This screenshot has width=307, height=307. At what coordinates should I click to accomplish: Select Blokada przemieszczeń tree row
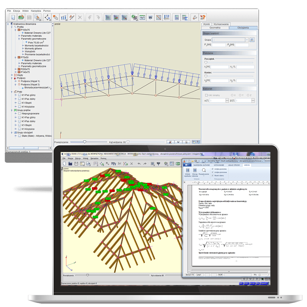[38, 88]
